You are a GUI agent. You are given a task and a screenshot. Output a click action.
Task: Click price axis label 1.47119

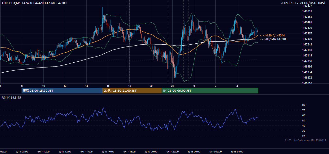[307, 55]
